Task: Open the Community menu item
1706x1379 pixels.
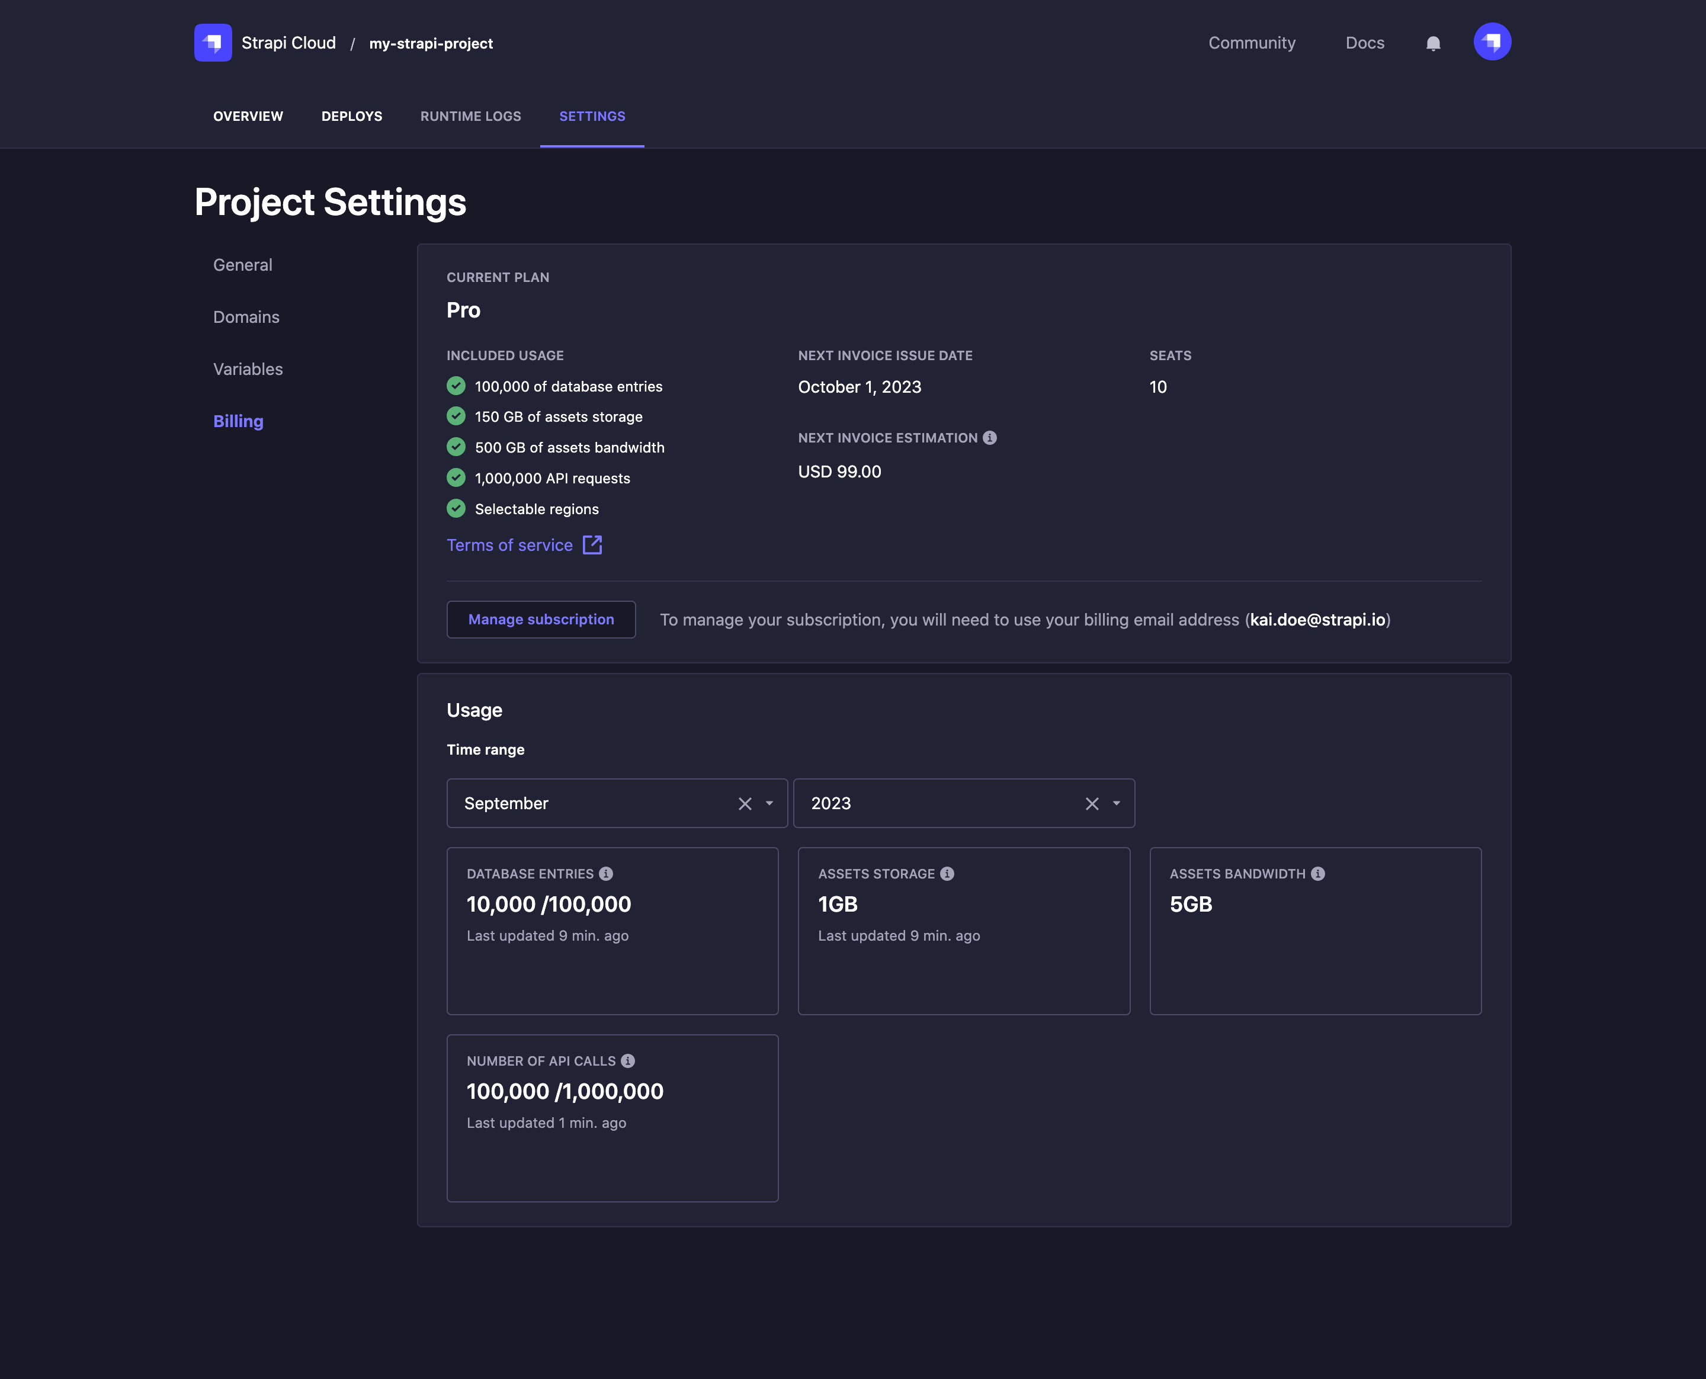Action: (x=1252, y=43)
